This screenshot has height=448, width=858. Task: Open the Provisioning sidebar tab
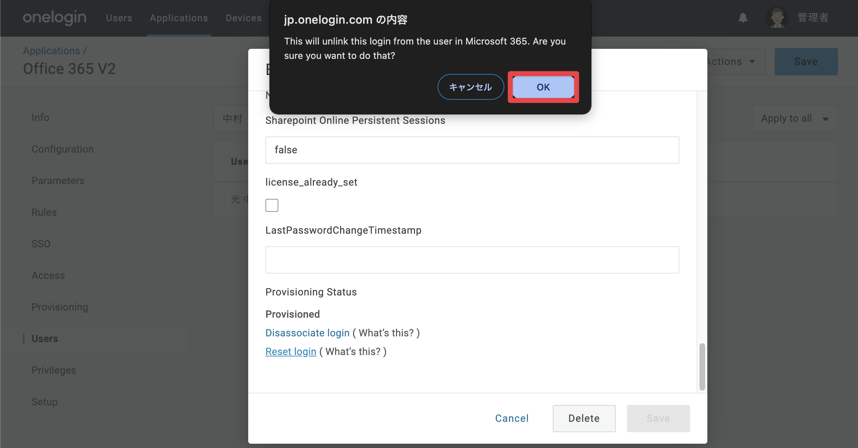[60, 307]
